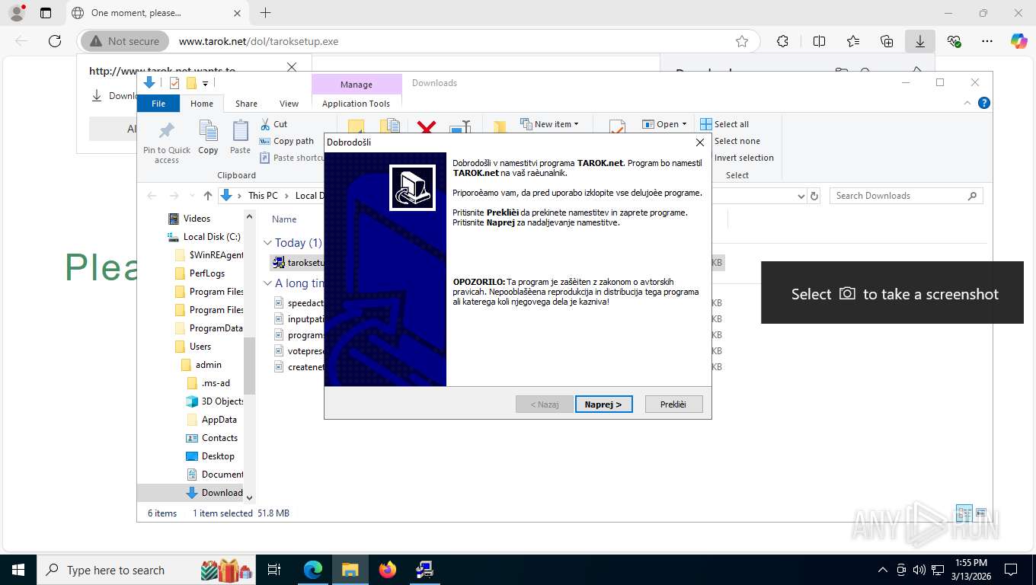Toggle Edge split screen icon

820,41
